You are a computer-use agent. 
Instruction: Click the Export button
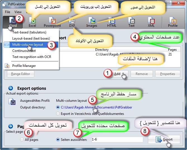point(164,139)
